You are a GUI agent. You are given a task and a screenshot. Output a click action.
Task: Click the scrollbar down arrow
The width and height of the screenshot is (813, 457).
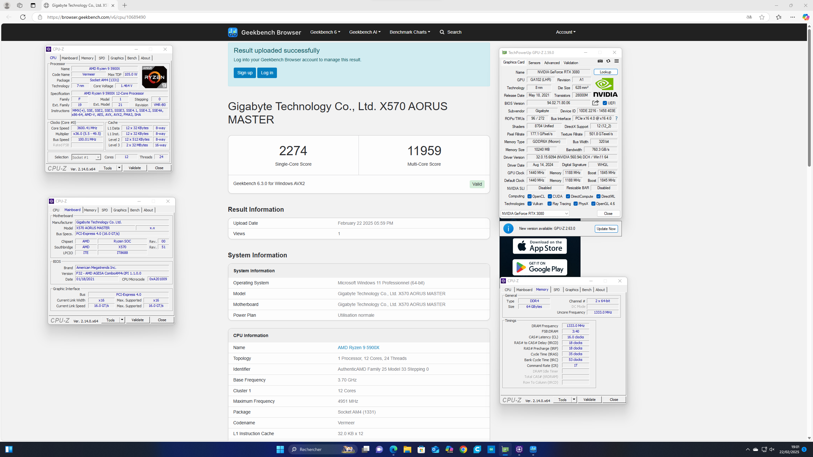point(809,438)
